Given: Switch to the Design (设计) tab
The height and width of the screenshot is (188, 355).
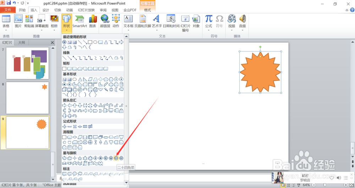Looking at the screenshot, I should point(46,10).
